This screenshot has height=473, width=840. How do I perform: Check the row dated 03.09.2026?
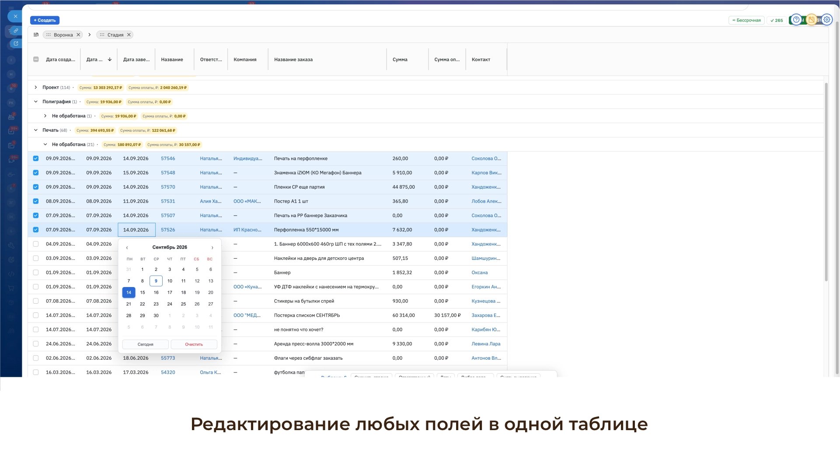point(36,258)
